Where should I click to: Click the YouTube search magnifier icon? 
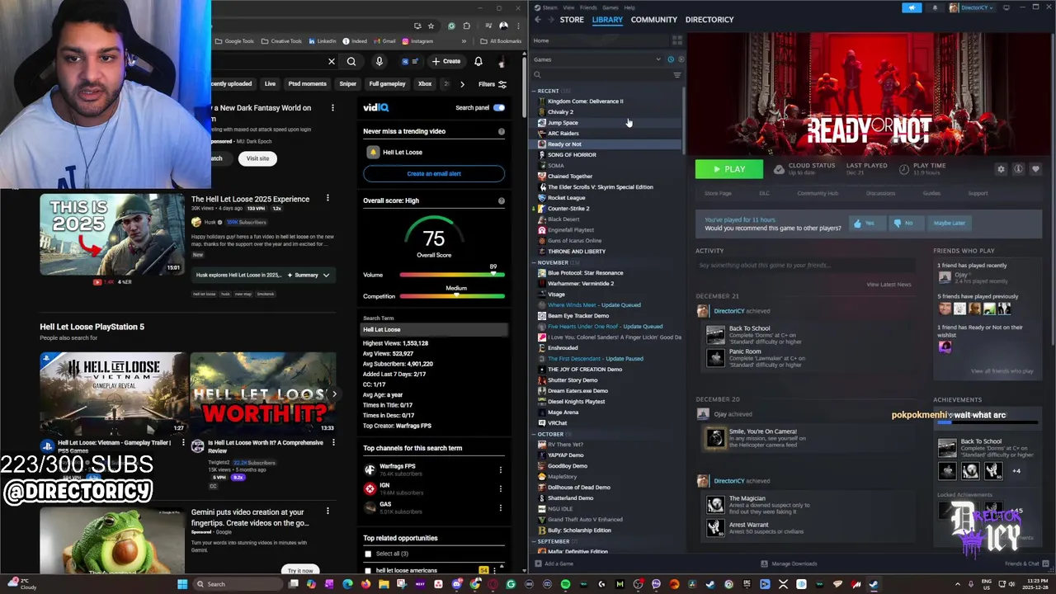coord(351,61)
